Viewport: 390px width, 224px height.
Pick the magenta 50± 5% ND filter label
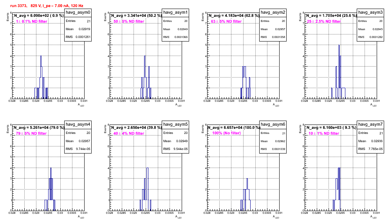tap(129, 22)
